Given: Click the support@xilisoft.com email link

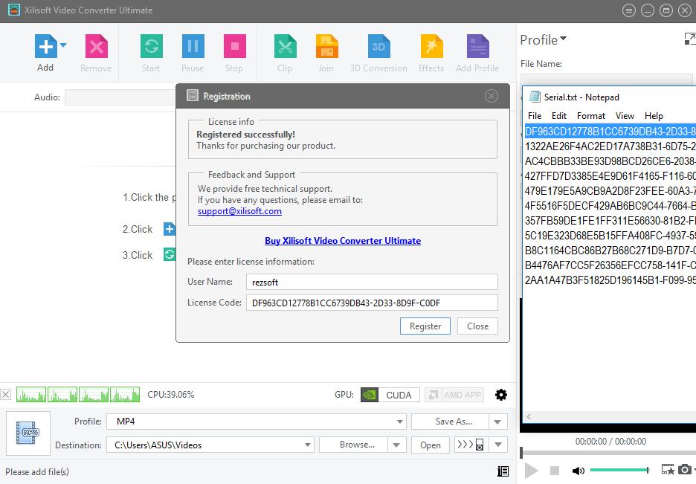Looking at the screenshot, I should point(239,211).
